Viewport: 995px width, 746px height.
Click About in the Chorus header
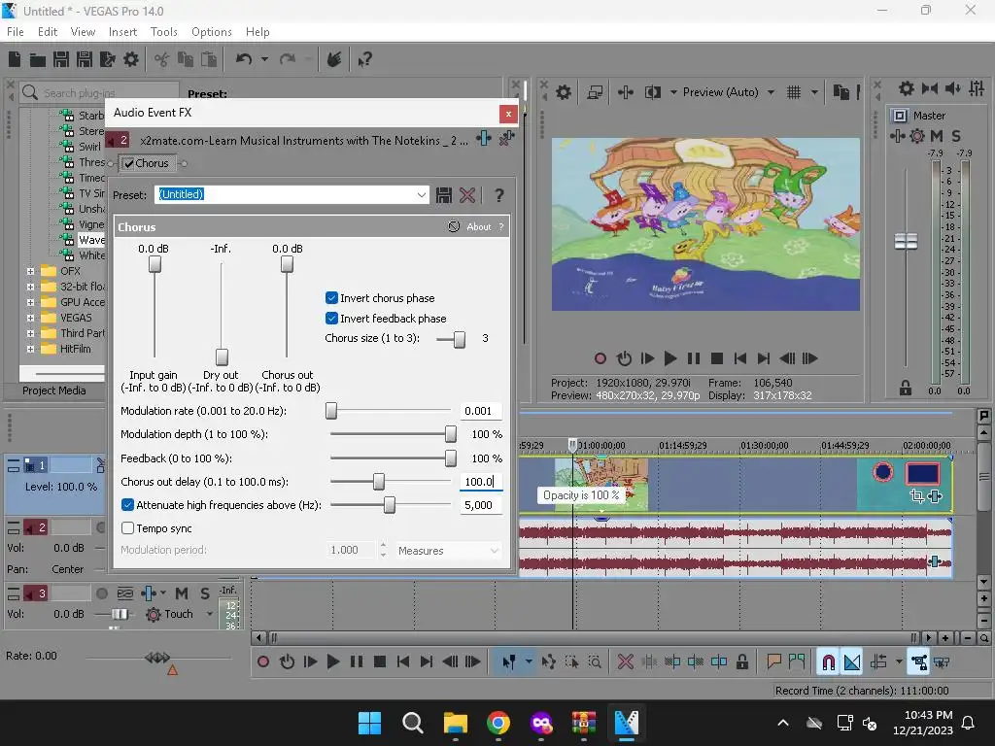[x=478, y=227]
